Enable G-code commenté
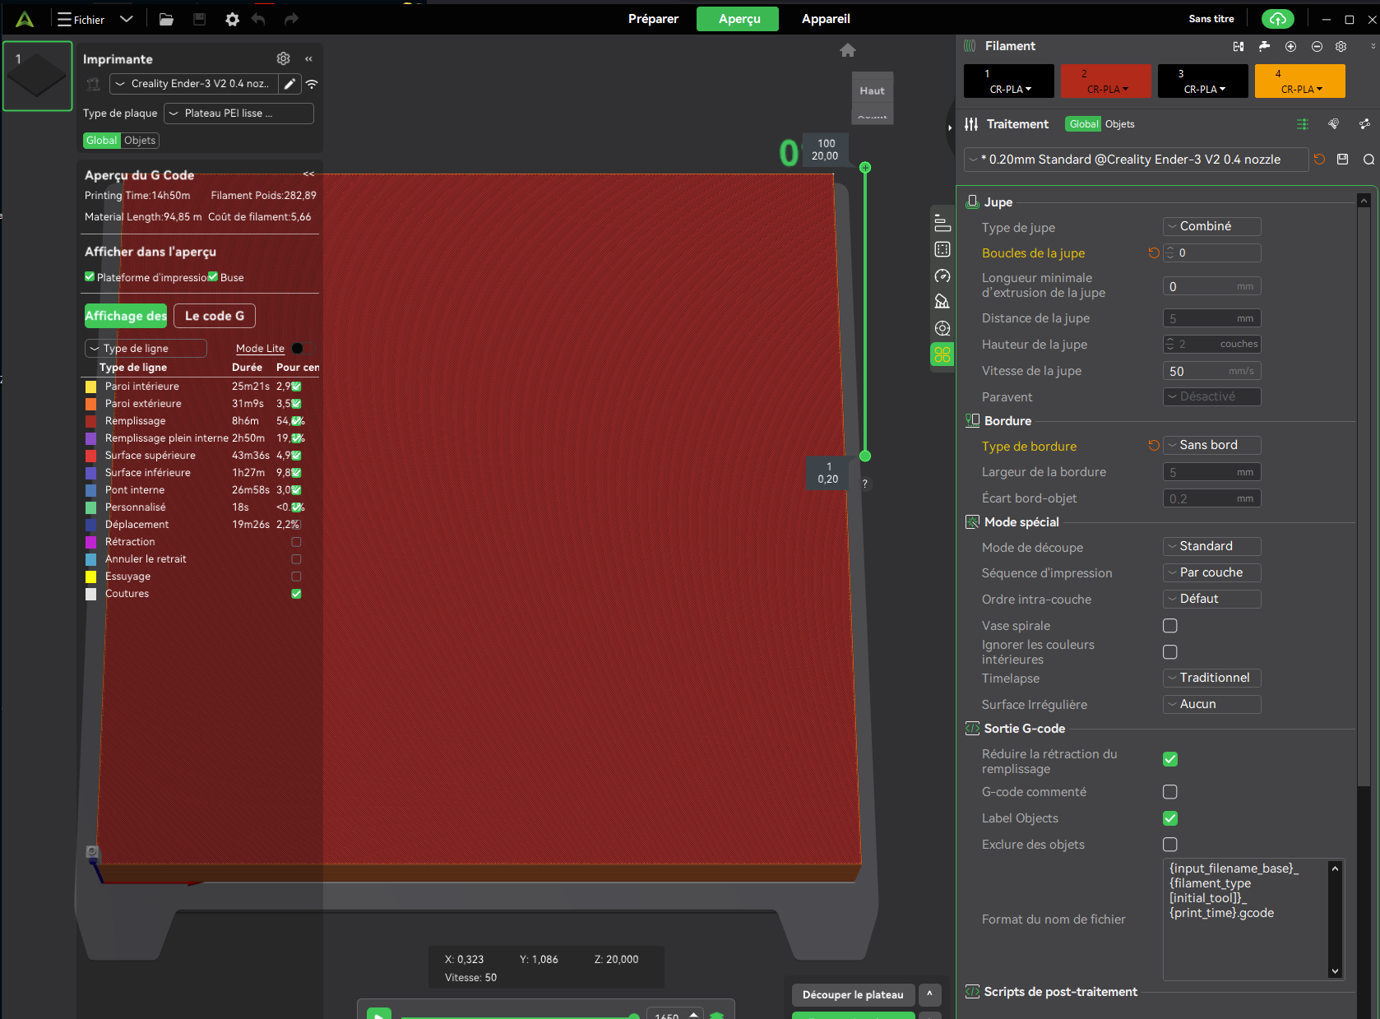 pos(1170,792)
